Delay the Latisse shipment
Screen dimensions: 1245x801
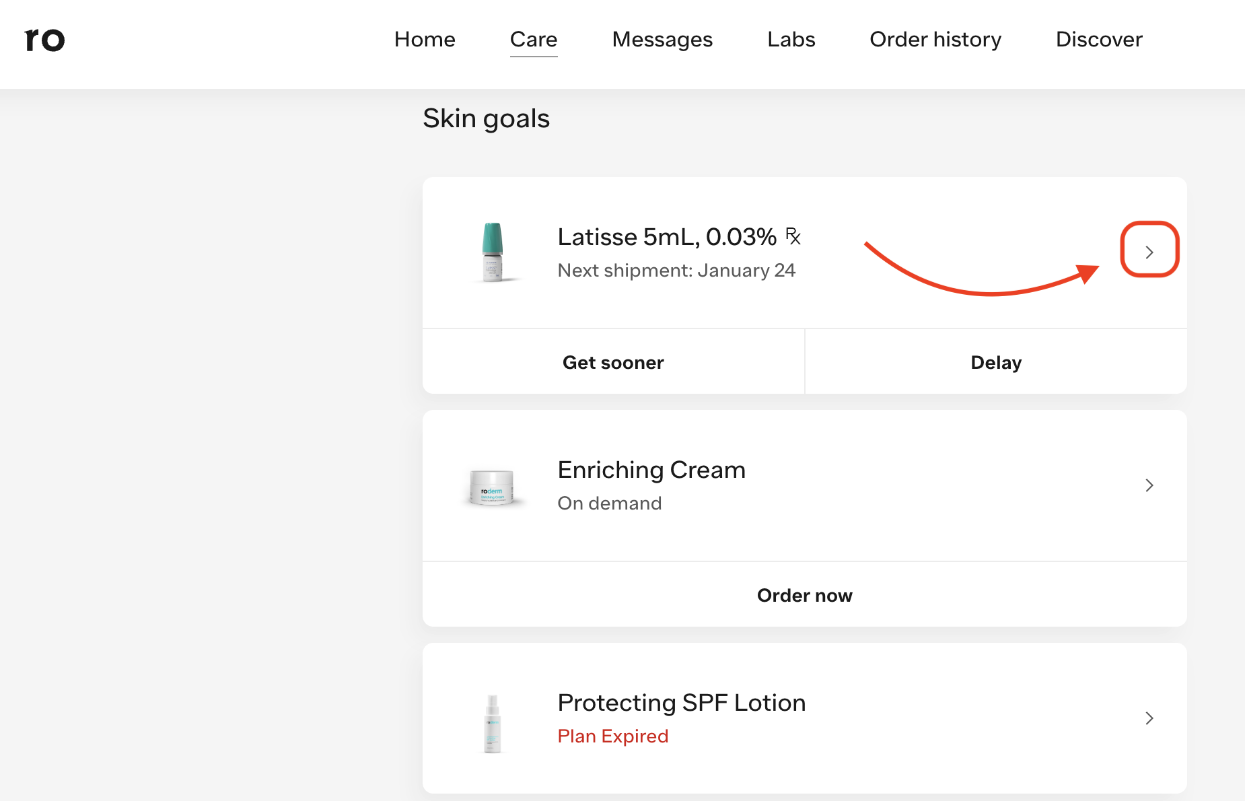tap(996, 363)
